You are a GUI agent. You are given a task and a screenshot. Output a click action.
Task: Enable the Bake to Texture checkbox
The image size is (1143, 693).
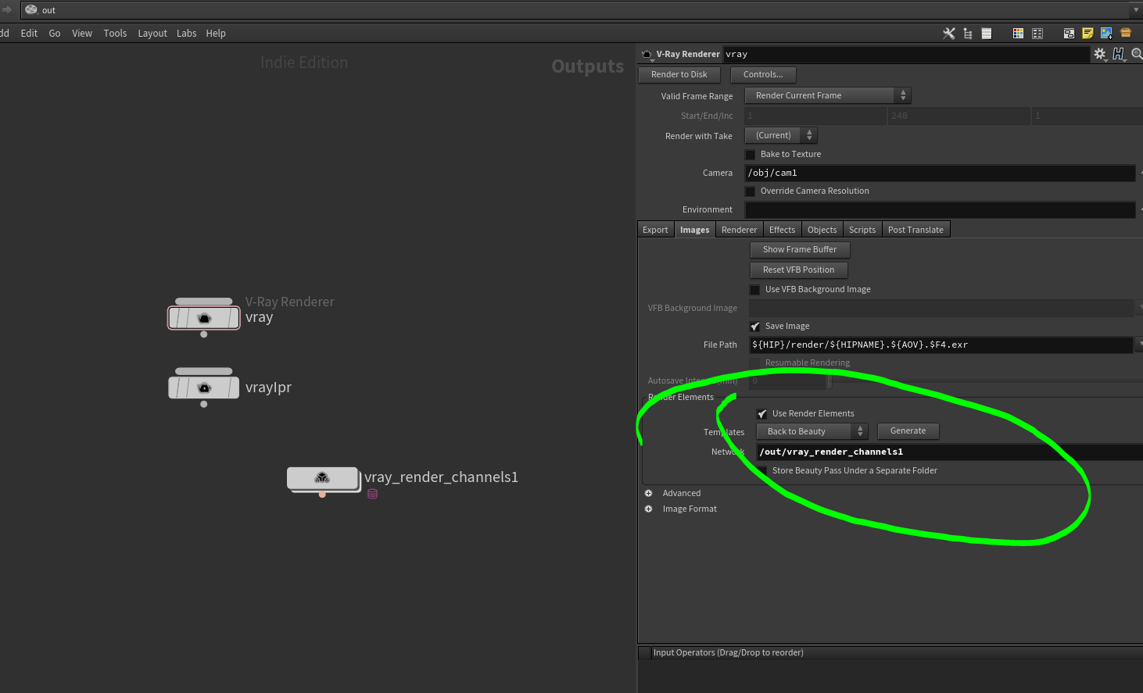tap(751, 155)
